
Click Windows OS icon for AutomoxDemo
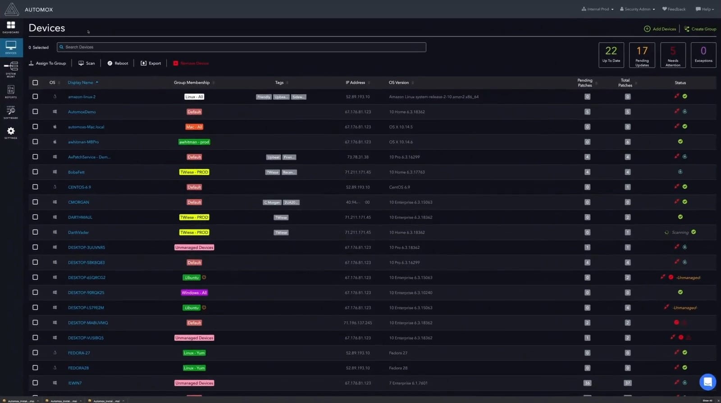tap(55, 111)
